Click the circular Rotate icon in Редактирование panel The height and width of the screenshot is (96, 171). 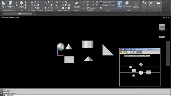63,5
